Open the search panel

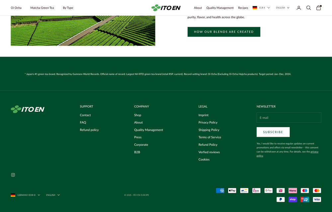click(x=308, y=8)
